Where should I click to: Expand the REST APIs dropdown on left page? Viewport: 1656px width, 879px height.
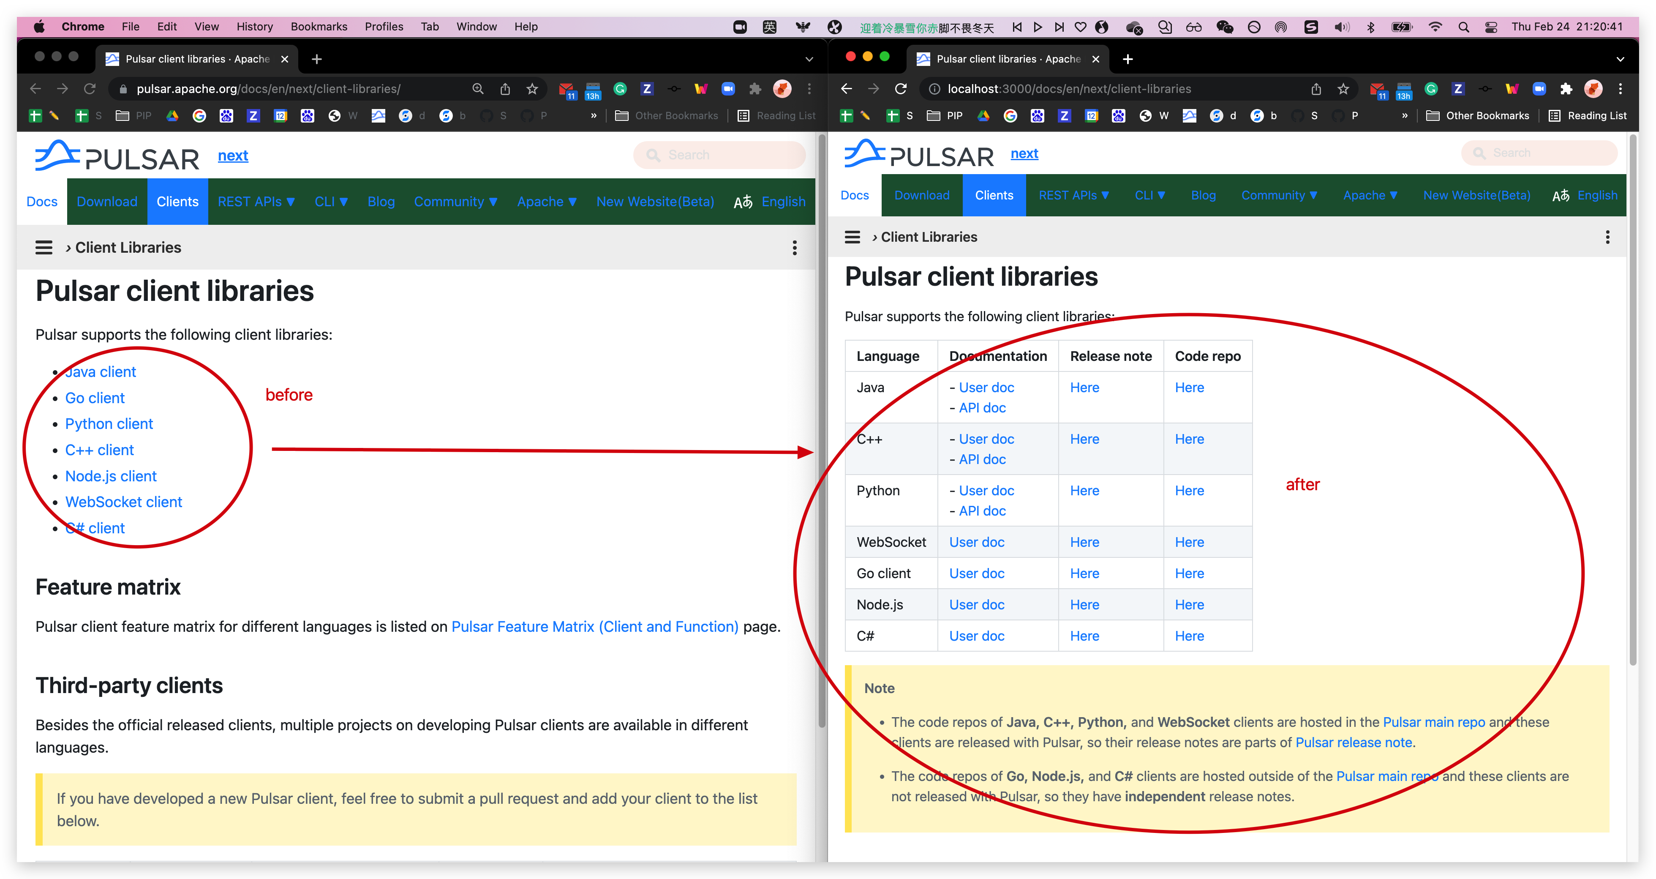(256, 201)
